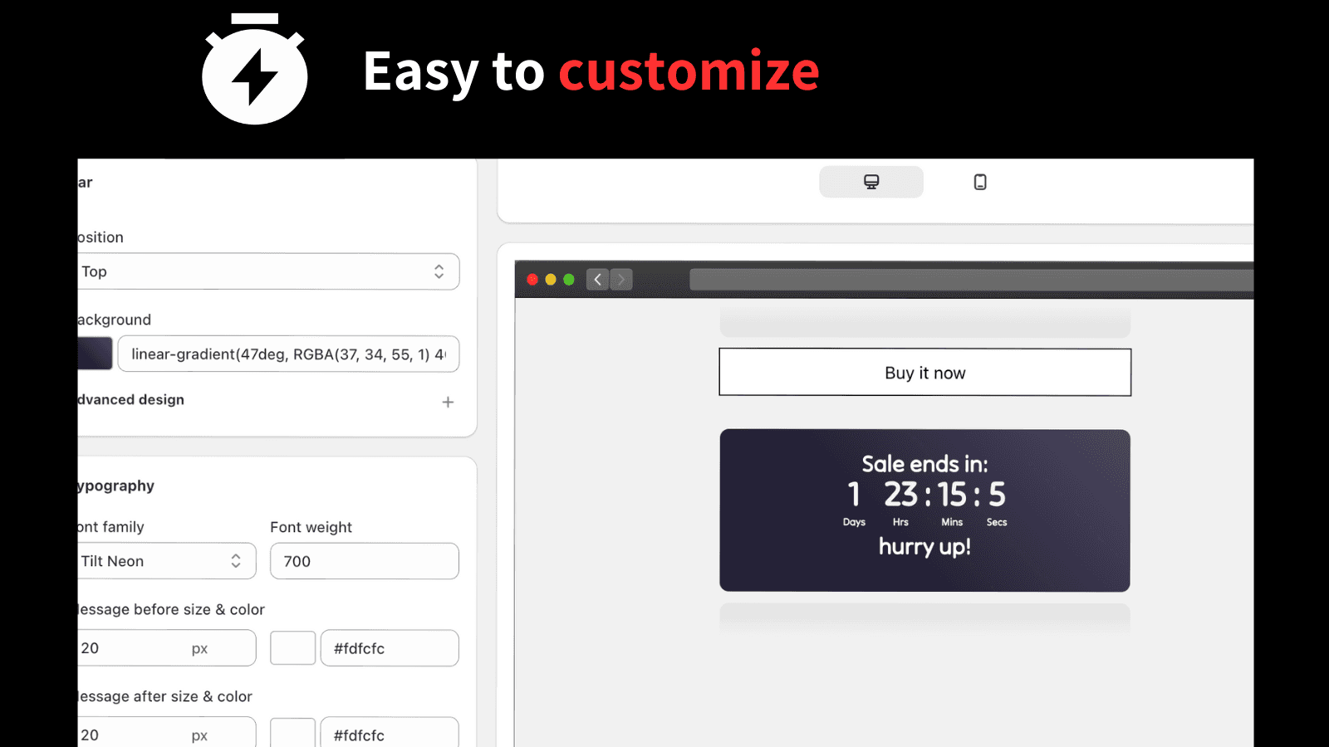1329x747 pixels.
Task: Open the background gradient color swatch
Action: [95, 354]
